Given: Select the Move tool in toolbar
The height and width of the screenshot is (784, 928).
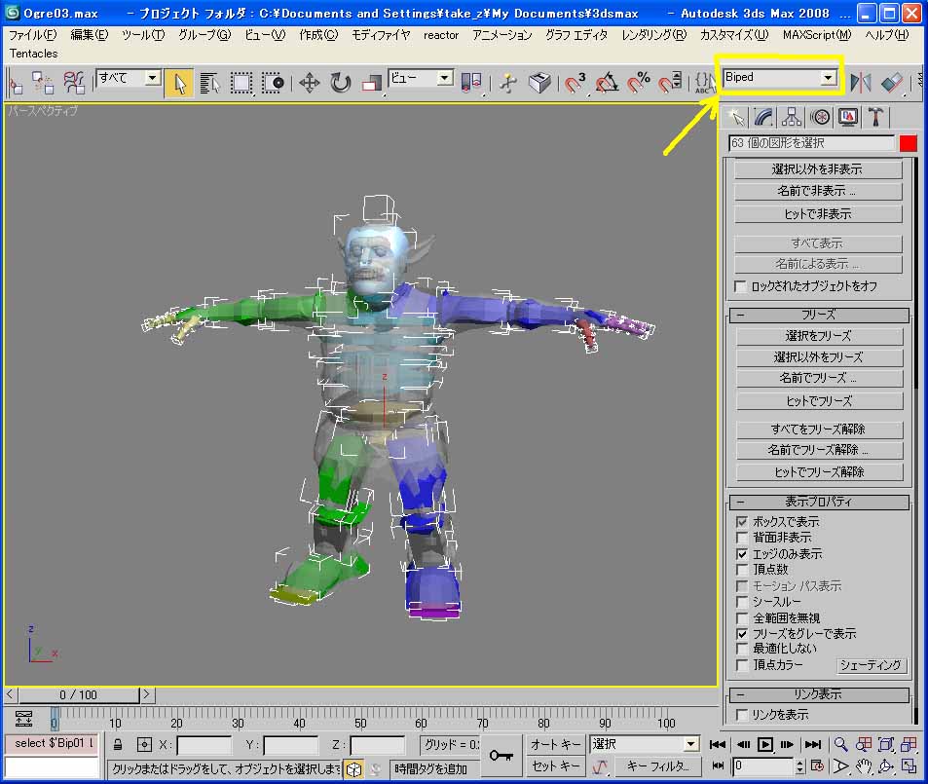Looking at the screenshot, I should tap(309, 83).
